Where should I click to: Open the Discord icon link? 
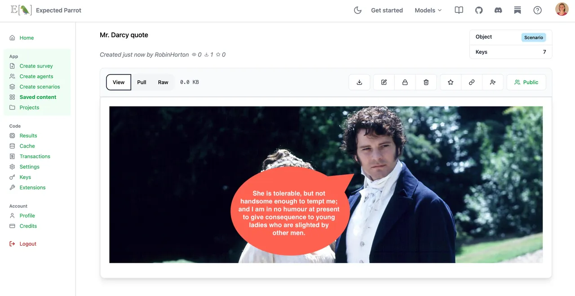498,10
